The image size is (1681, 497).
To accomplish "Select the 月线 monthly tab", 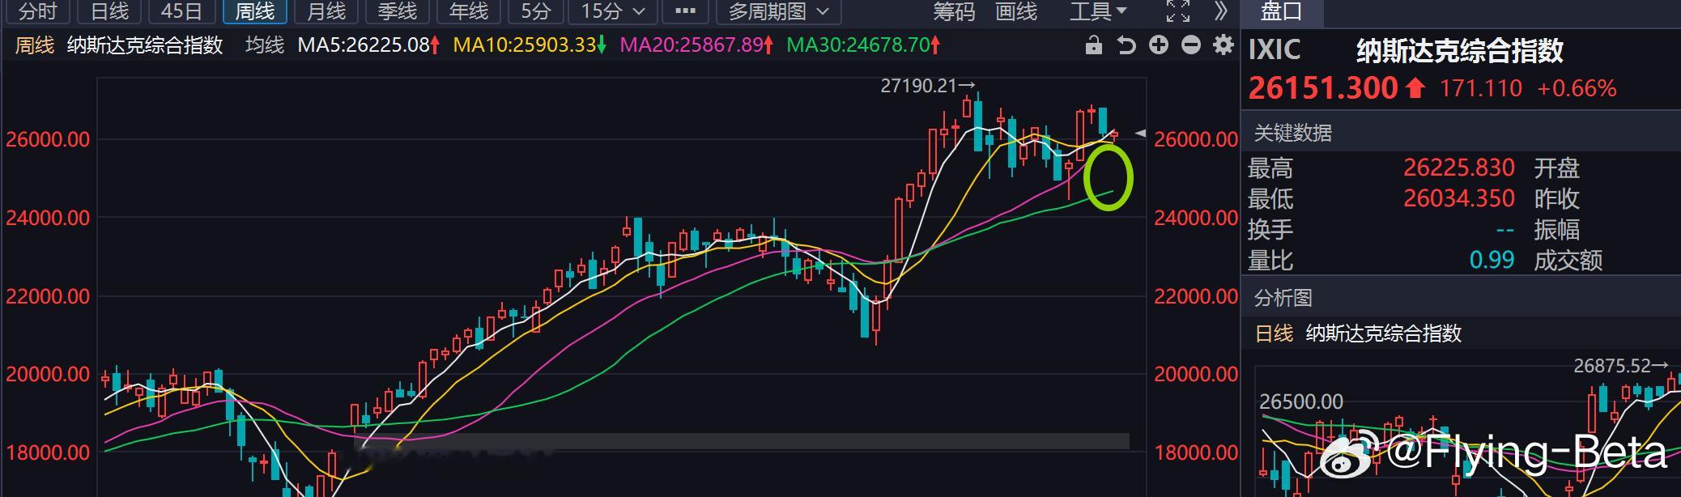I will 326,11.
